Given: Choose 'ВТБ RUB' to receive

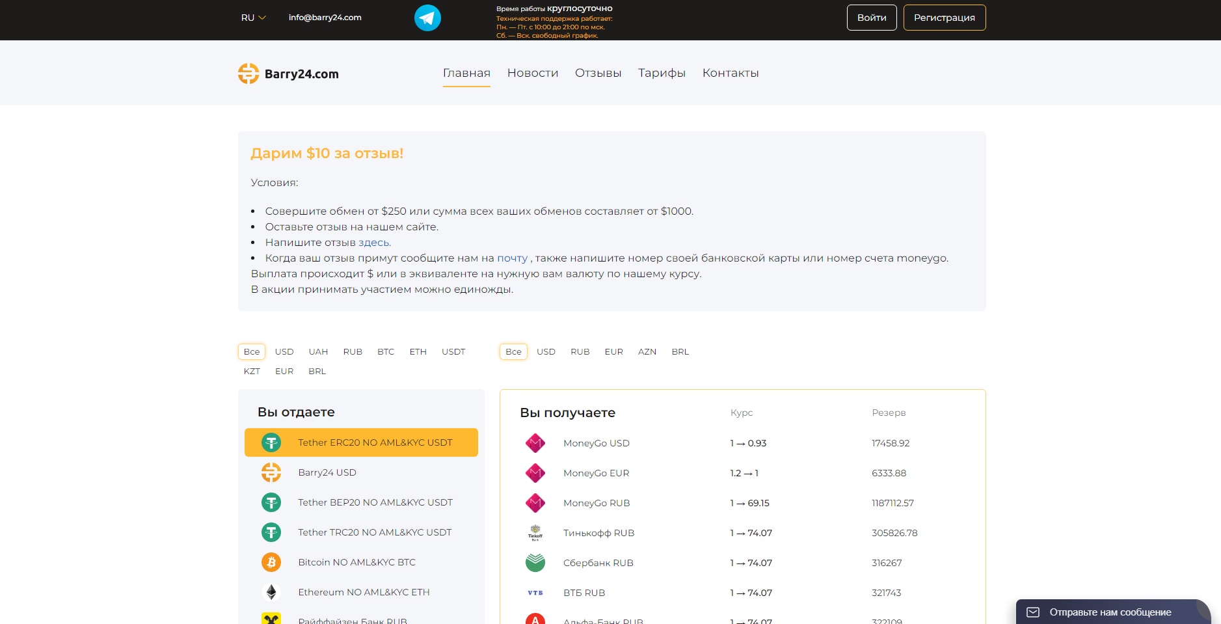Looking at the screenshot, I should coord(742,593).
